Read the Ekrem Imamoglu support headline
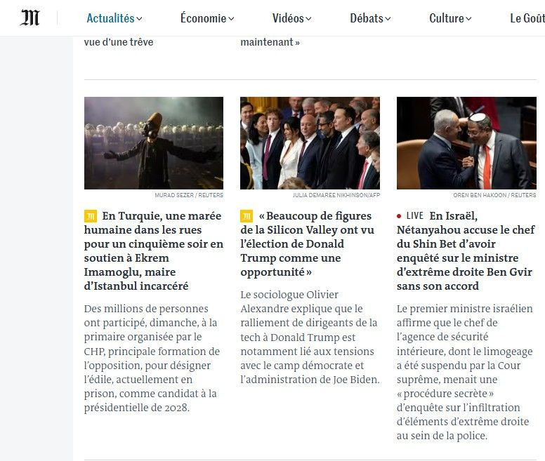Screen dimensions: 545x461 pyautogui.click(x=154, y=250)
